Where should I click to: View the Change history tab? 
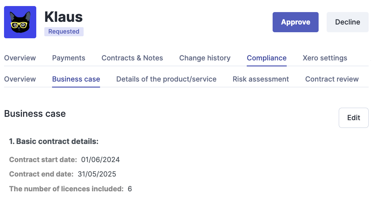(205, 58)
